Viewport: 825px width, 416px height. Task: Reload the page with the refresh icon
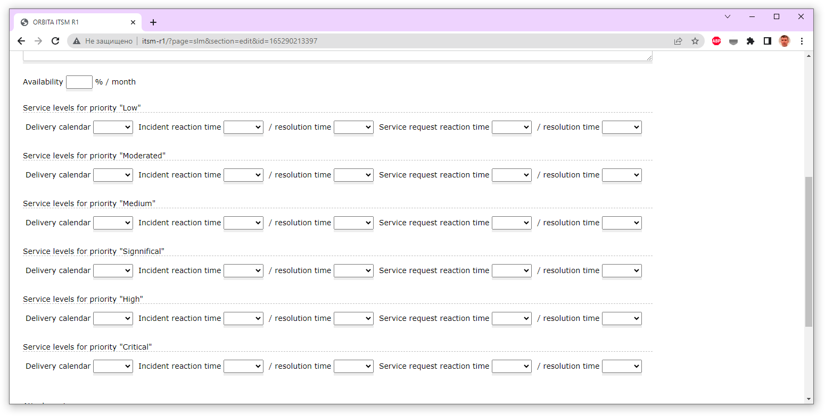pyautogui.click(x=55, y=41)
